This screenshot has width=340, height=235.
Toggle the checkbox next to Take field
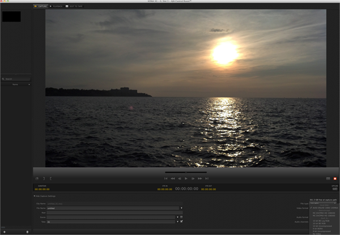[x=182, y=222]
